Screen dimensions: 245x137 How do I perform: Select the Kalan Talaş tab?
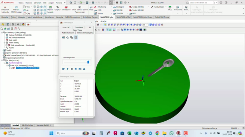(x=77, y=30)
